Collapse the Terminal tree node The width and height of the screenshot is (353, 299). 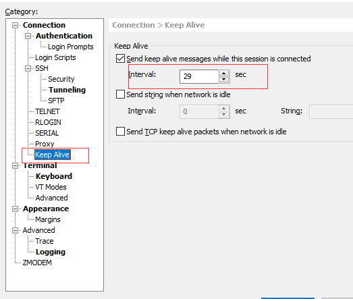(15, 166)
